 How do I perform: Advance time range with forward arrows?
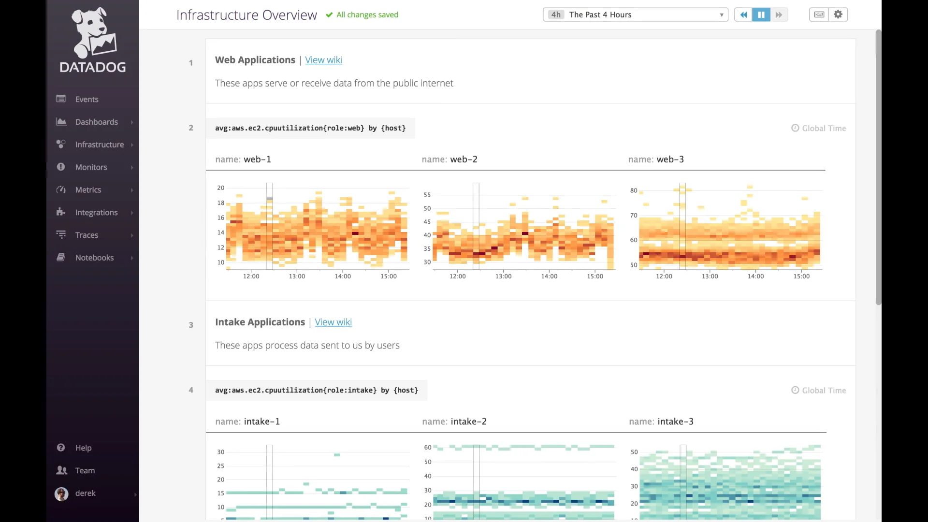[779, 14]
